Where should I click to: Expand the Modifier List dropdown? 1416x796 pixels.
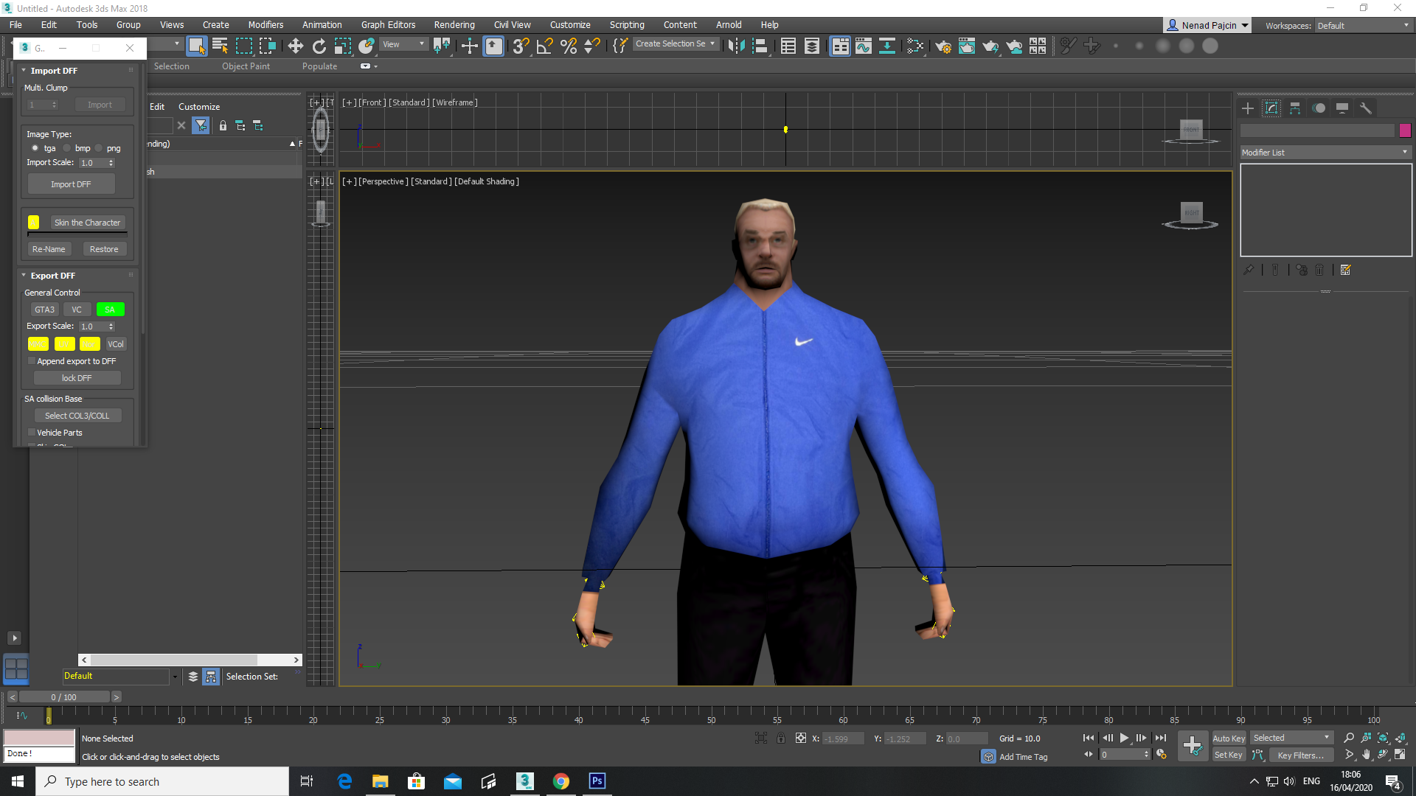[x=1325, y=153]
